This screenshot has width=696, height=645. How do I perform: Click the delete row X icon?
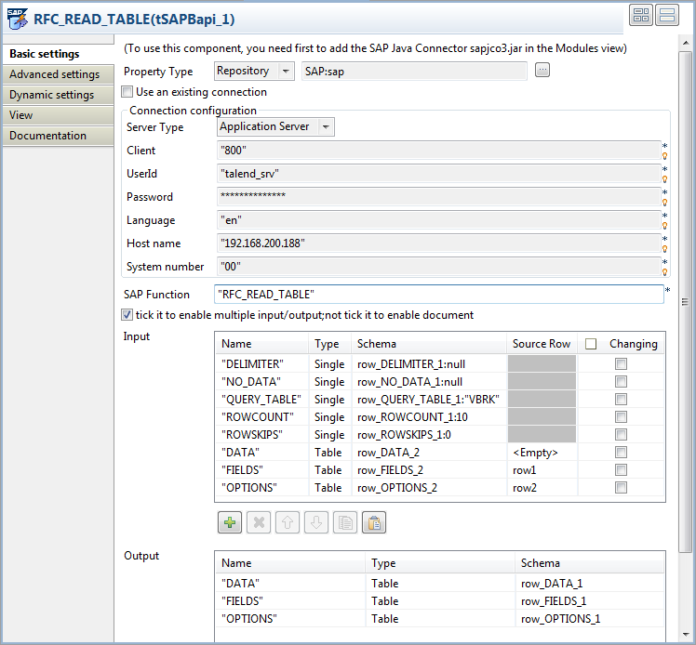coord(259,522)
